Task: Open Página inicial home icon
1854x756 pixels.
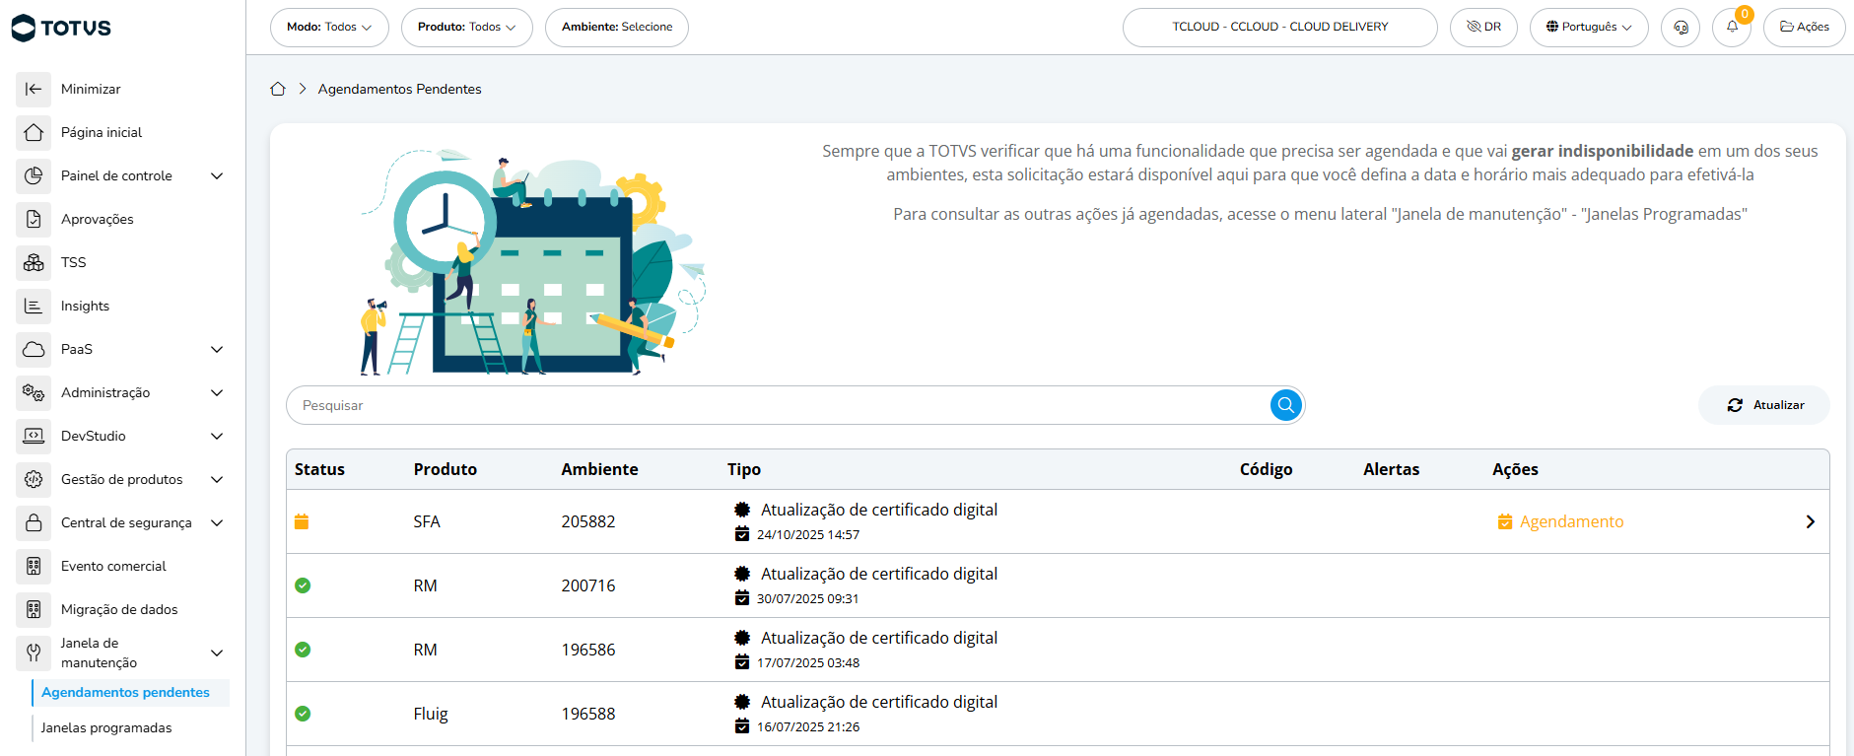Action: tap(34, 132)
